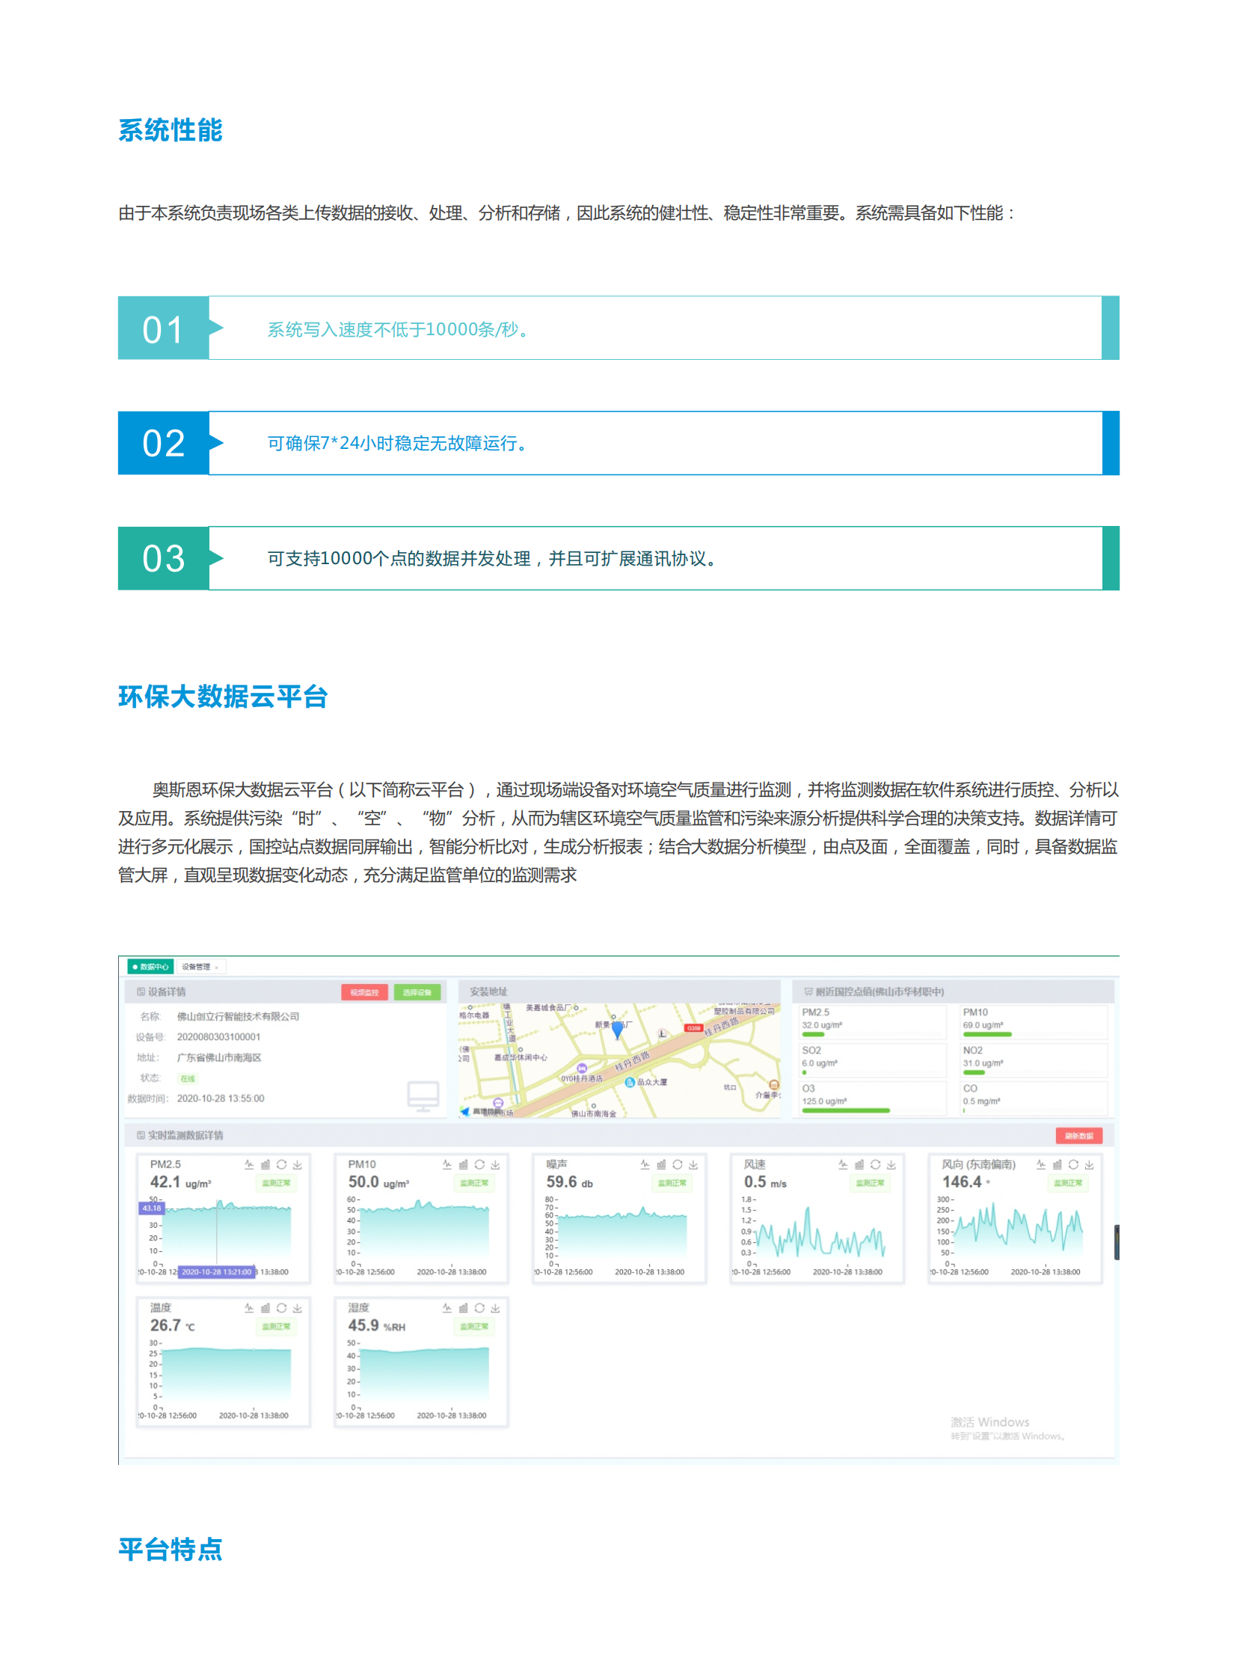Show bar chart for 湿度 card
The image size is (1237, 1679).
464,1306
